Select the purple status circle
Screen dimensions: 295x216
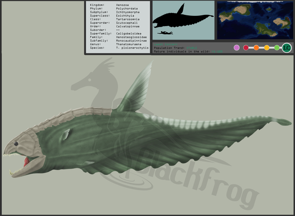(236, 48)
